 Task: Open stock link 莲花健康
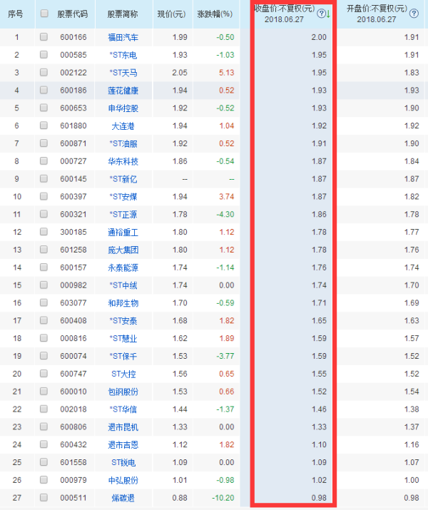(123, 91)
